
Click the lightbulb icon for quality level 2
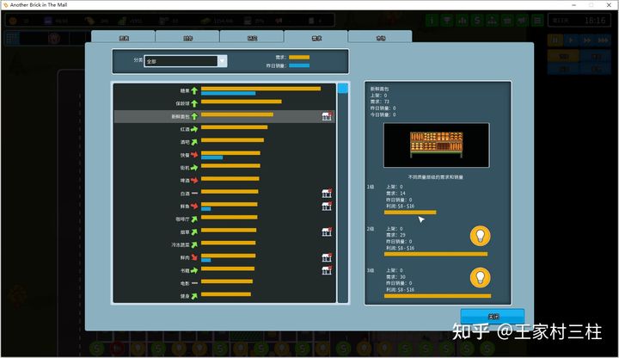coord(480,236)
